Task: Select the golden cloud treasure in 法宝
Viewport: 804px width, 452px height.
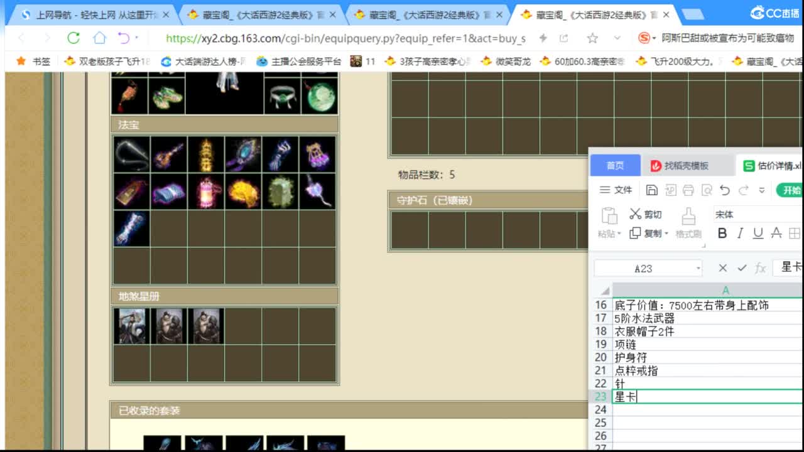Action: click(243, 191)
